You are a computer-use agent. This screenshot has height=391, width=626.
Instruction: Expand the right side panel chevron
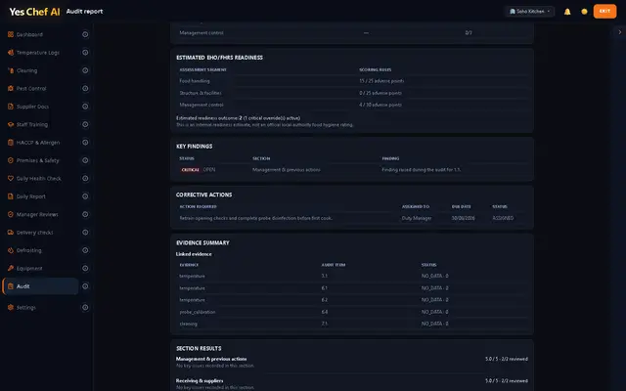pos(619,32)
